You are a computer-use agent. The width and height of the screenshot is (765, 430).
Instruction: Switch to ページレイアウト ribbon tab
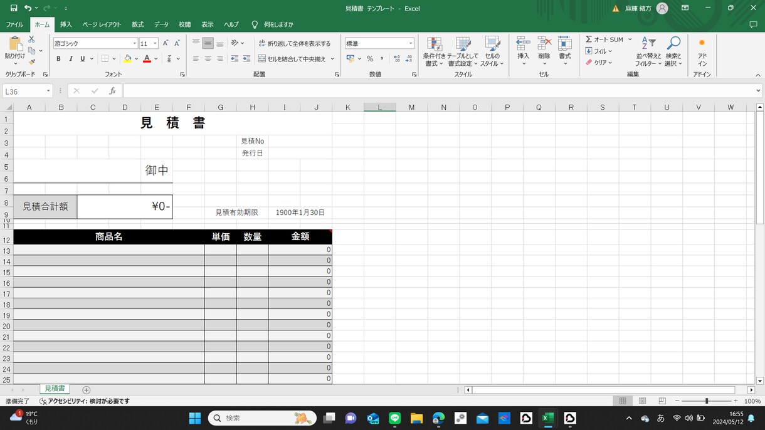102,24
